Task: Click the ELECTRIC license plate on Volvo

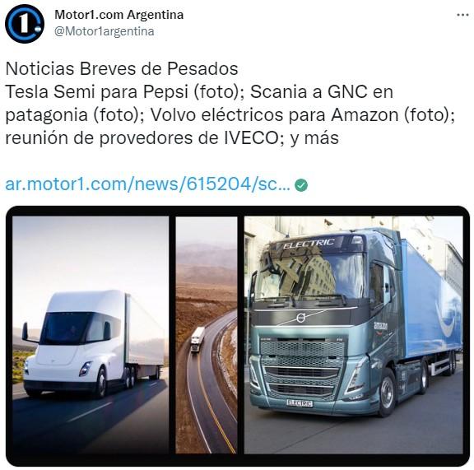Action: pos(300,403)
